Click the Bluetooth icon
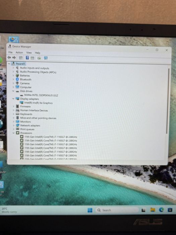The height and width of the screenshot is (235, 176). point(17,79)
